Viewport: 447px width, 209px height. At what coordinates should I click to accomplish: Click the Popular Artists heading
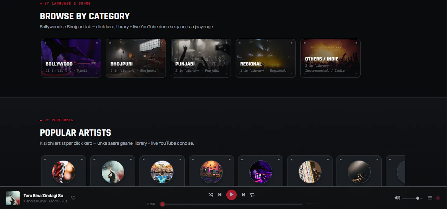[75, 133]
